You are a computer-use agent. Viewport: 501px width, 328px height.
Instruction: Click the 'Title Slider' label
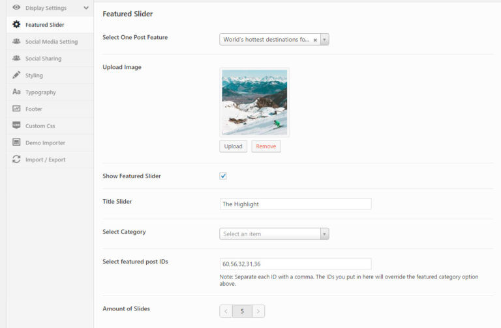coord(117,202)
